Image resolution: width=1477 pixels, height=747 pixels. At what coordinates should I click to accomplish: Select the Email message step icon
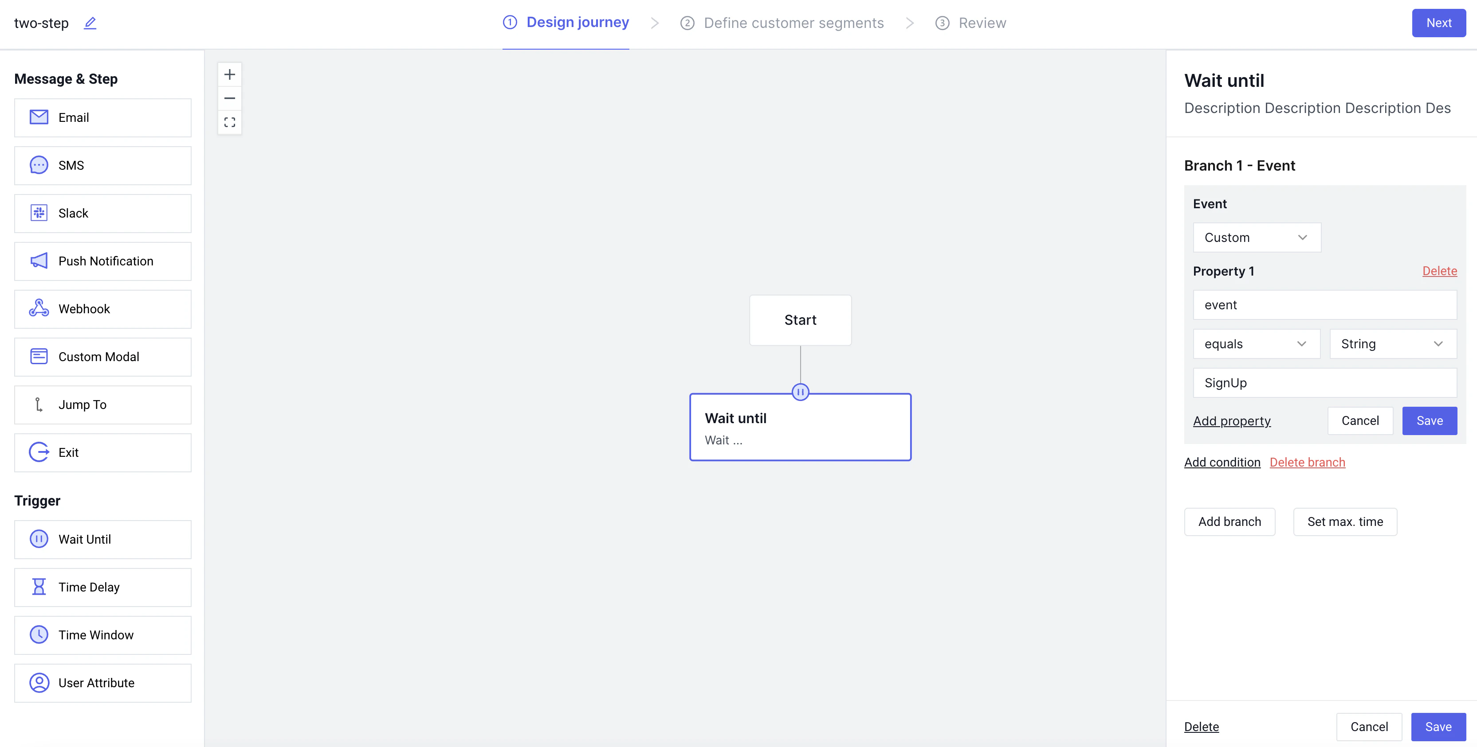tap(38, 117)
